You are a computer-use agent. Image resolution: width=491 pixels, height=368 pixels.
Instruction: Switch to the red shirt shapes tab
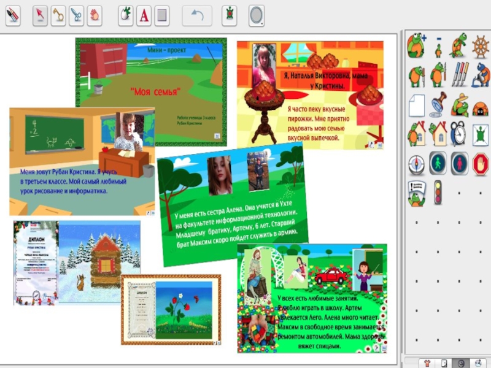pos(427,363)
